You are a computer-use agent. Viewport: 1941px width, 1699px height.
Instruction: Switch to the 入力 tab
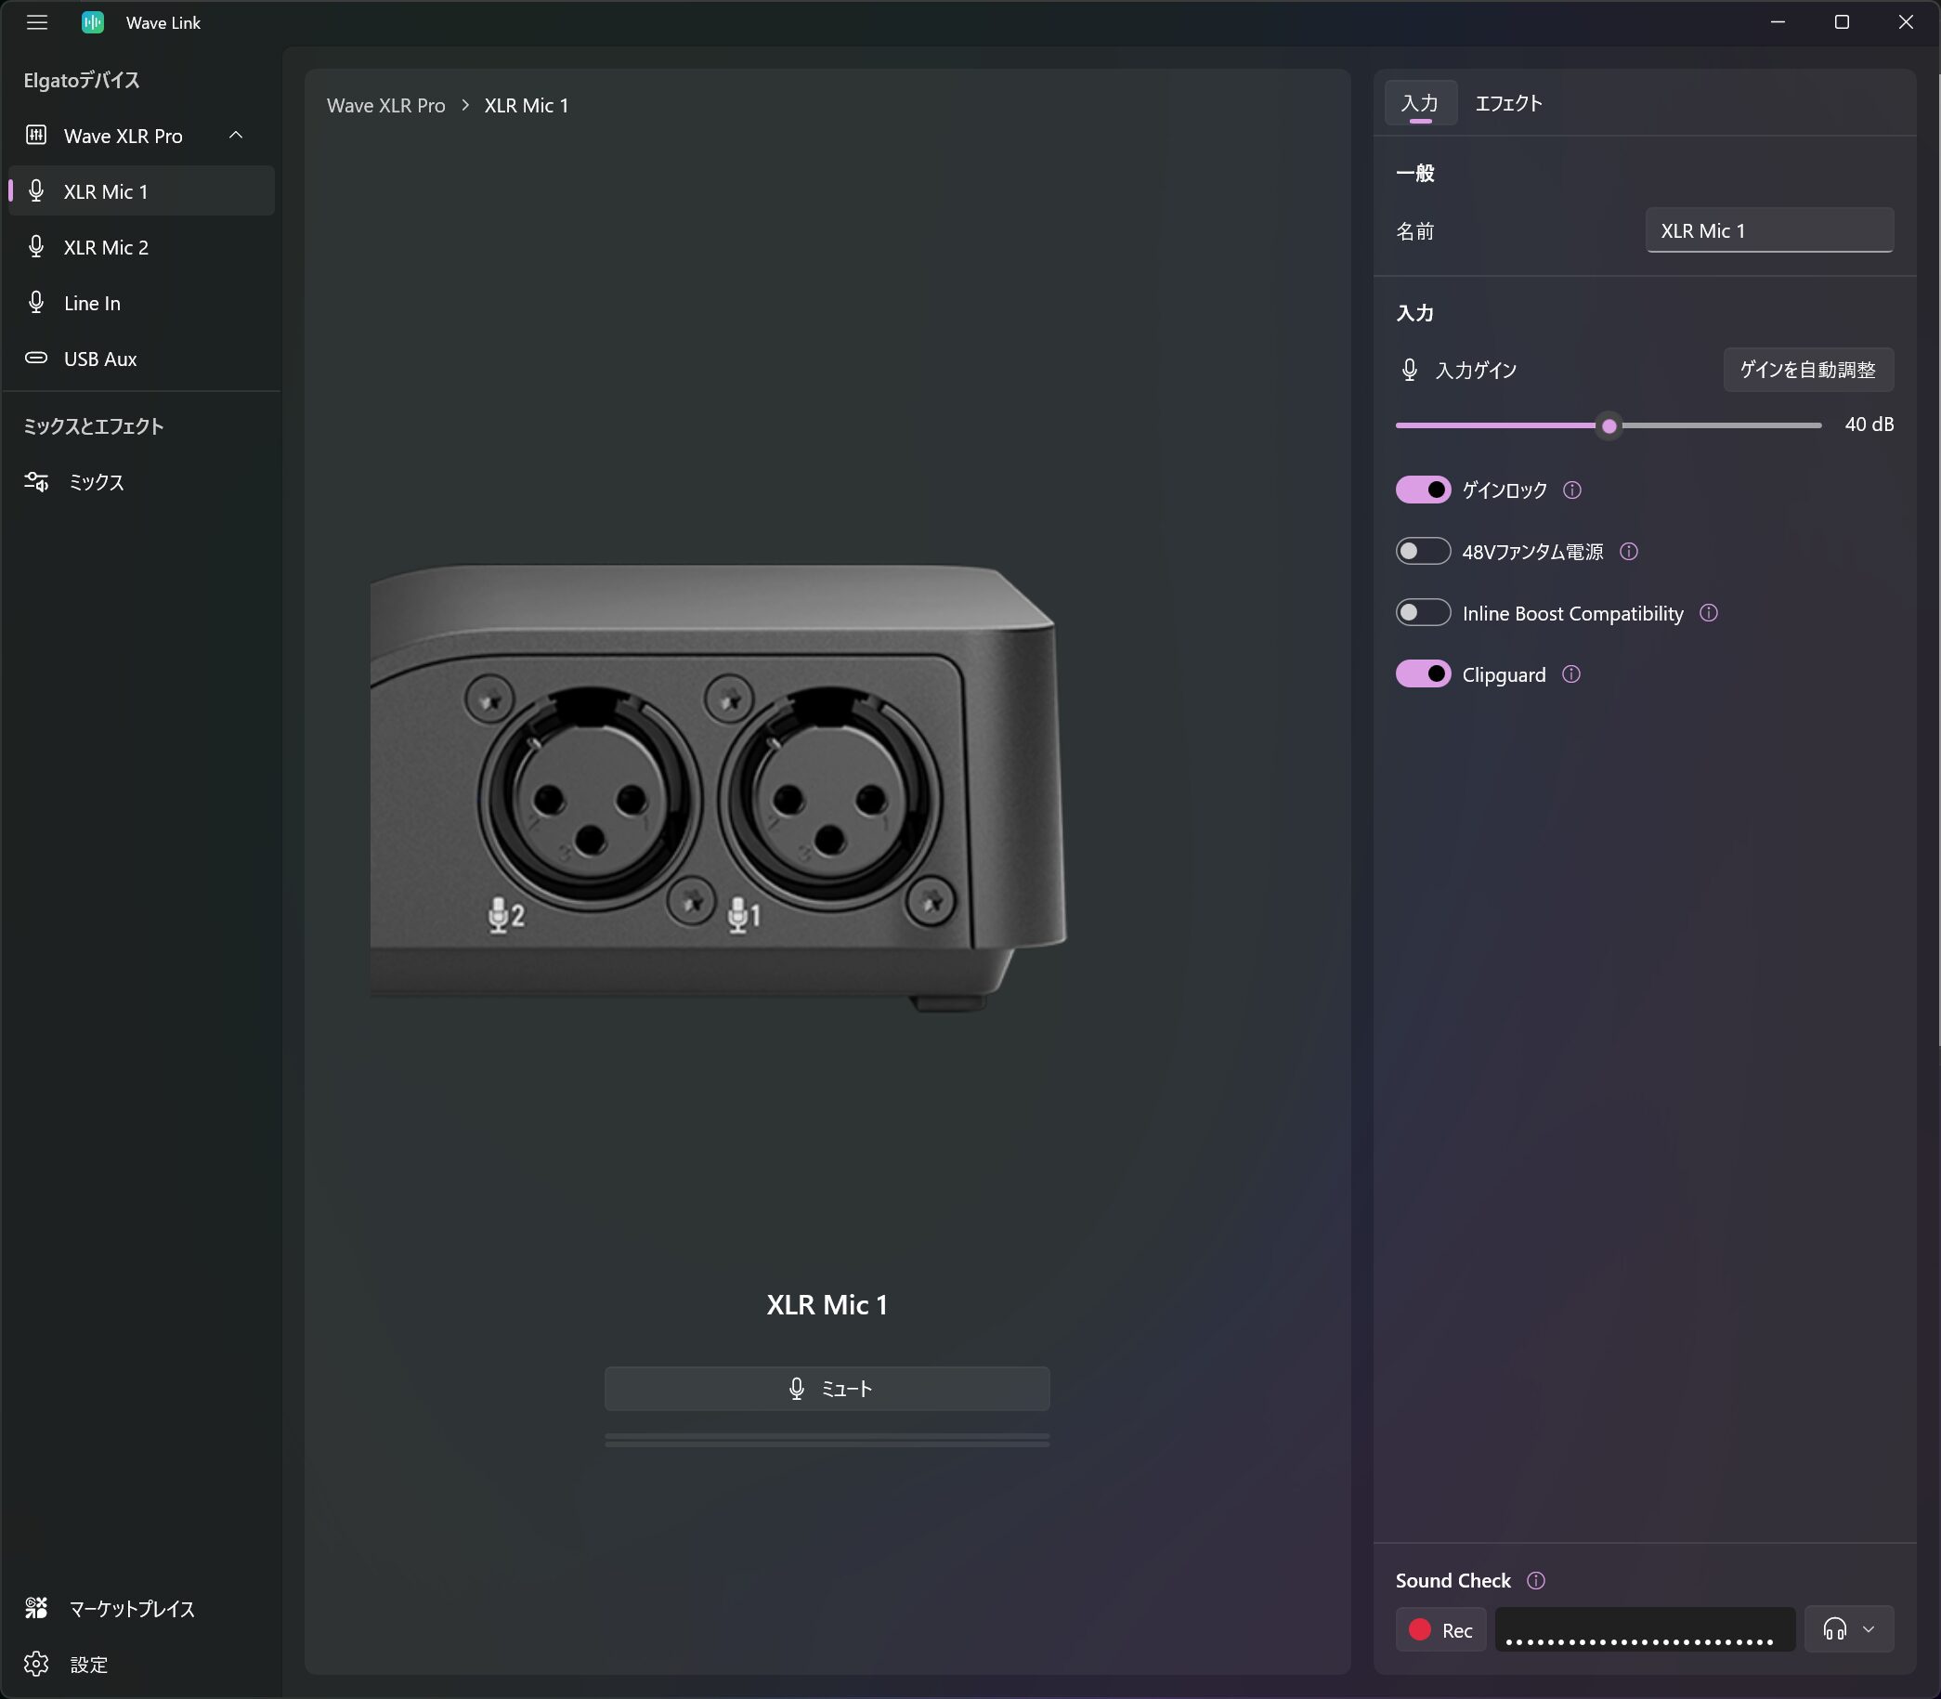coord(1419,102)
